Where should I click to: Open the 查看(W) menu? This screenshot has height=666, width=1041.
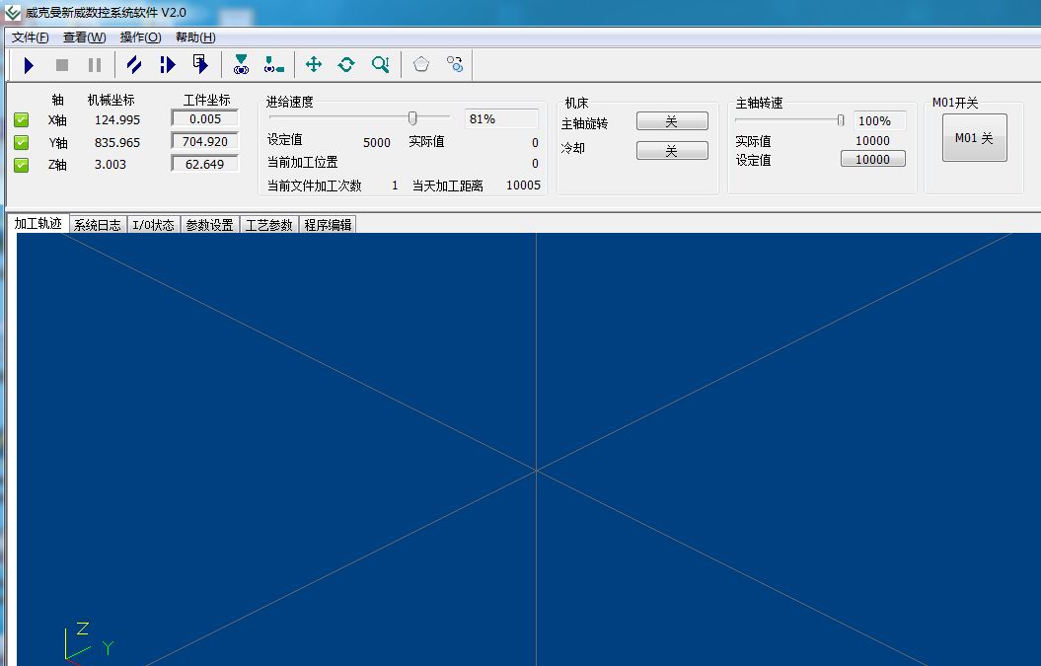84,37
